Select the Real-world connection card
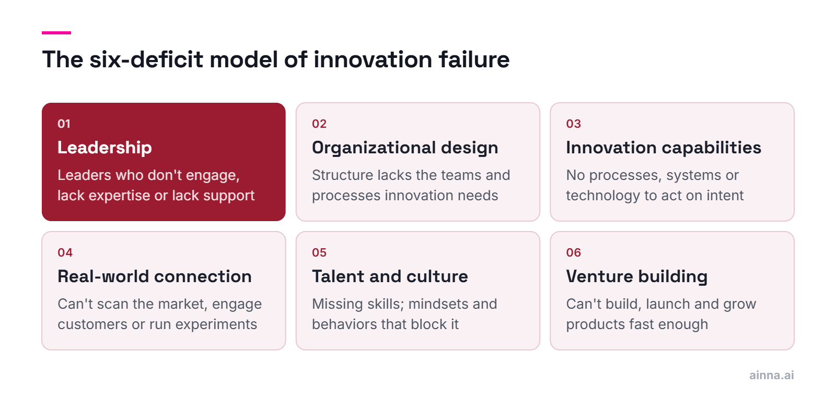The height and width of the screenshot is (400, 836). (x=164, y=290)
